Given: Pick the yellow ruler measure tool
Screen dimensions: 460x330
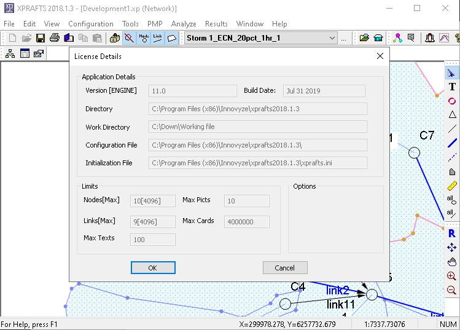Looking at the screenshot, I should pyautogui.click(x=452, y=186).
